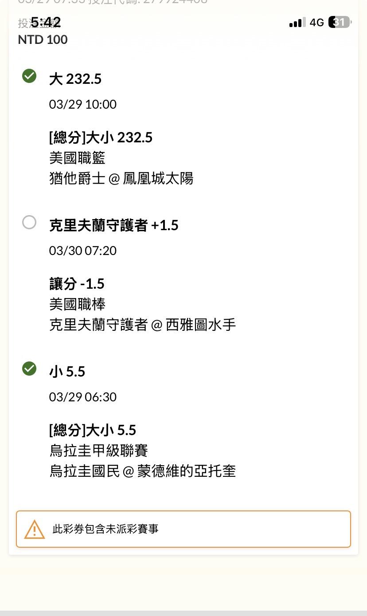Open matchup 烏拉圭國民 @ 蒙德維的亞托奎

pos(142,471)
